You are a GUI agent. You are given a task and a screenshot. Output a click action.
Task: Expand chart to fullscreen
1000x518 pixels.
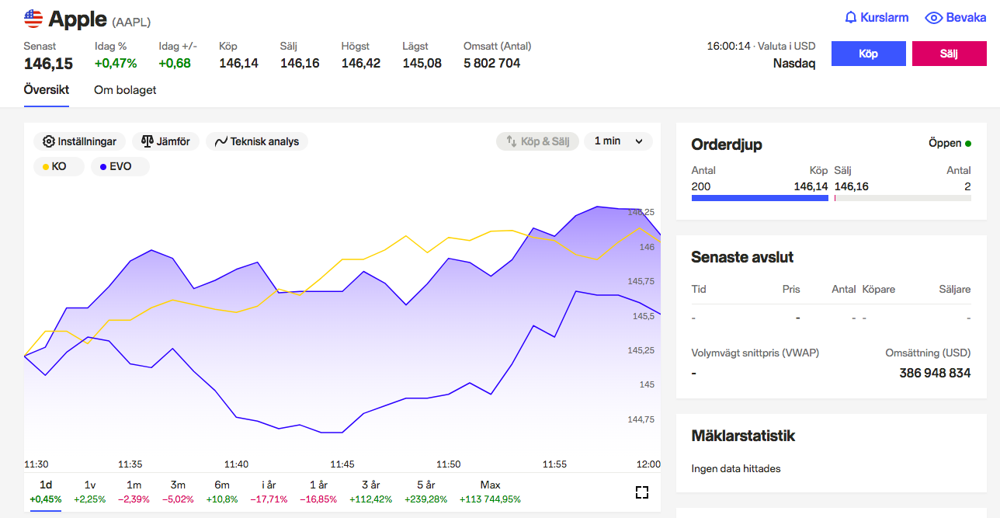tap(641, 492)
